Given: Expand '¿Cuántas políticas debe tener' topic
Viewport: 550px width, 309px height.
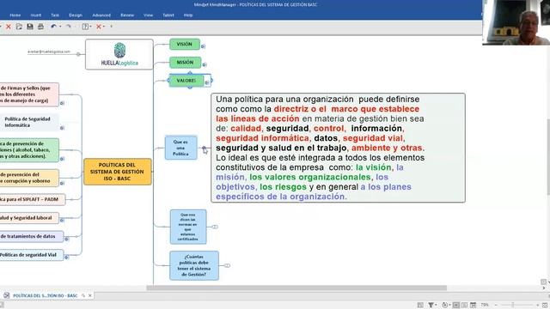Looking at the screenshot, I should (x=227, y=265).
